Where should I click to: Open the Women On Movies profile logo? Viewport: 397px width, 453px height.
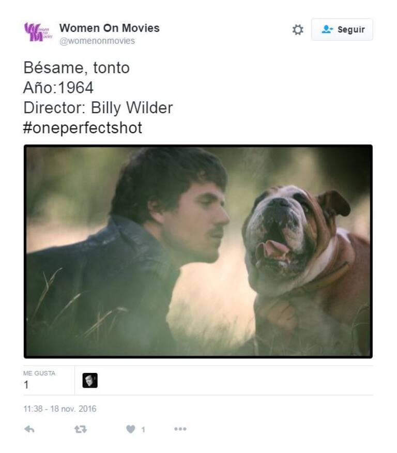point(38,32)
